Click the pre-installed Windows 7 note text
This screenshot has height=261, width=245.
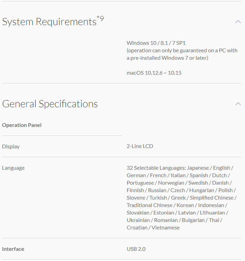pos(167,58)
